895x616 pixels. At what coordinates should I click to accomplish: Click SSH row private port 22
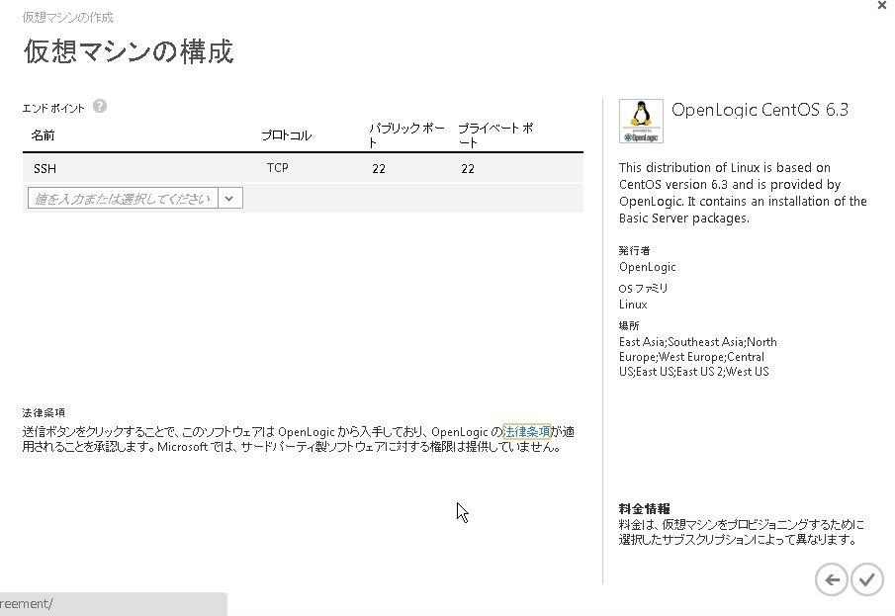click(468, 168)
